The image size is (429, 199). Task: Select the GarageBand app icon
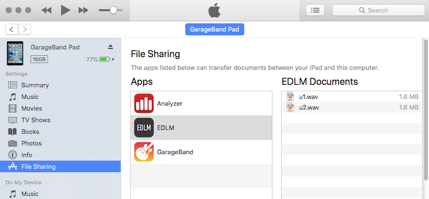[144, 152]
